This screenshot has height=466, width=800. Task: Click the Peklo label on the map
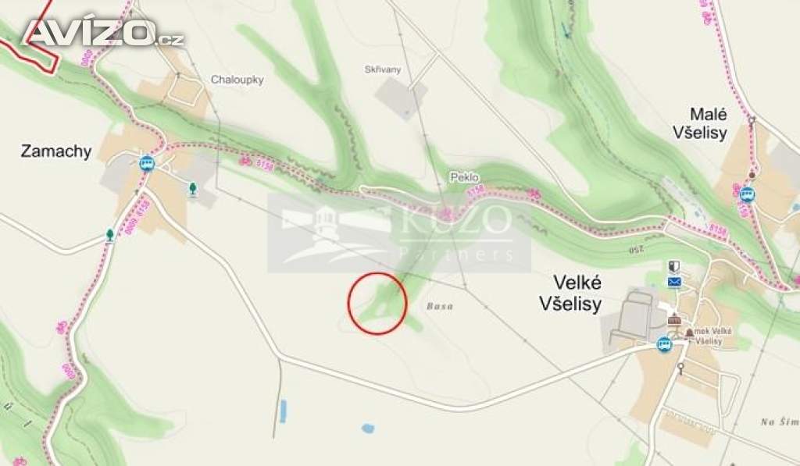(x=465, y=177)
